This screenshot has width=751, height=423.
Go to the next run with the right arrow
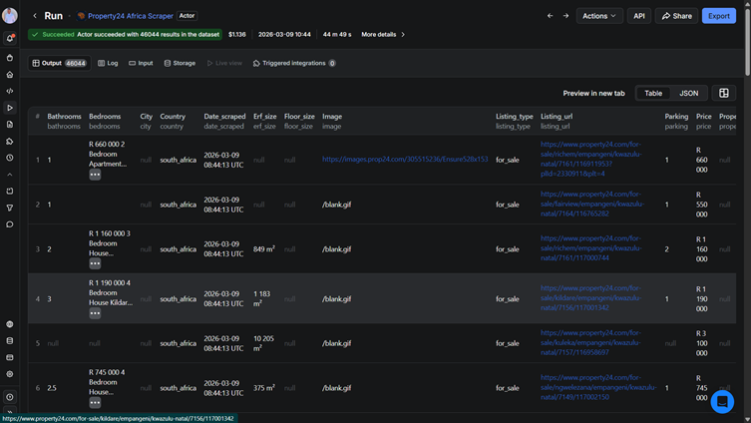coord(565,16)
